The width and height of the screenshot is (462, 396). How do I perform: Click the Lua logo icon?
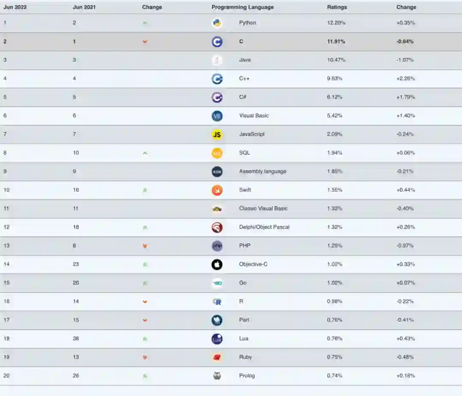point(217,339)
